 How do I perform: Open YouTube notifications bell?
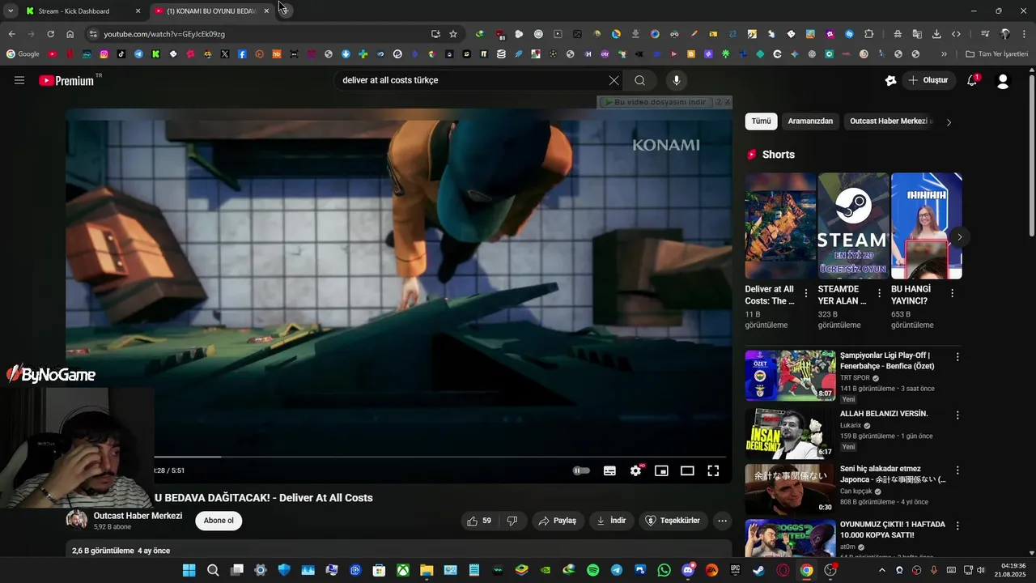[x=973, y=80]
